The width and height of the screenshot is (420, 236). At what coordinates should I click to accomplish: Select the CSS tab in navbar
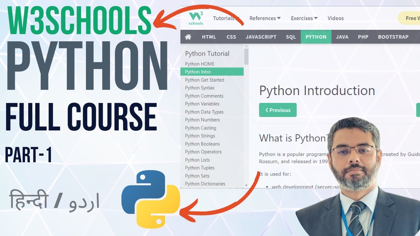tap(231, 37)
